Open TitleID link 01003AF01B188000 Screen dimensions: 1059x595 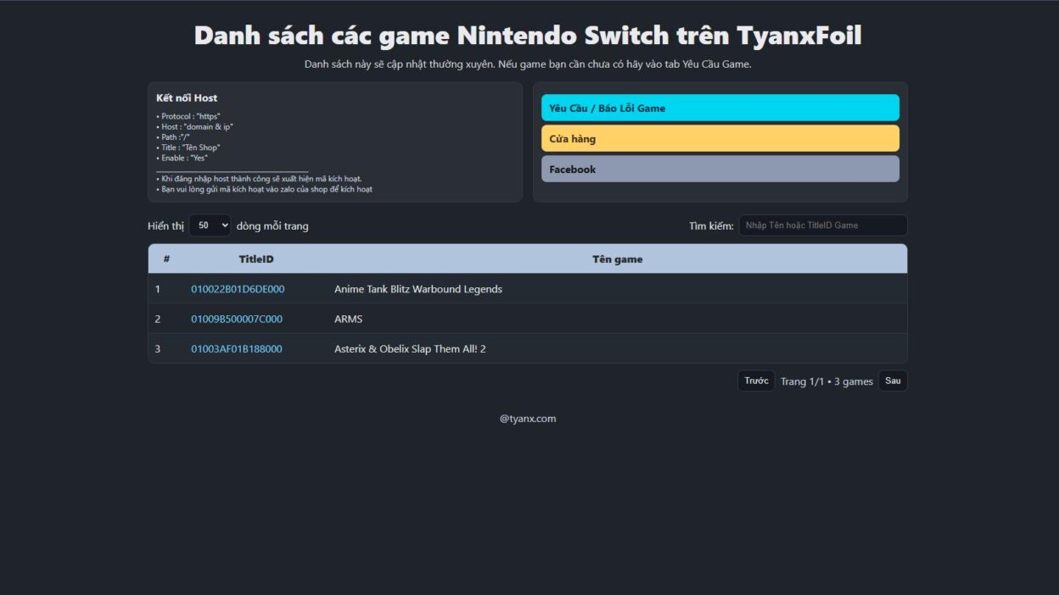[237, 348]
